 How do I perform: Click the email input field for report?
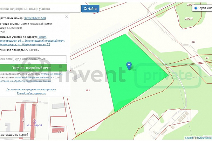tap(32, 59)
